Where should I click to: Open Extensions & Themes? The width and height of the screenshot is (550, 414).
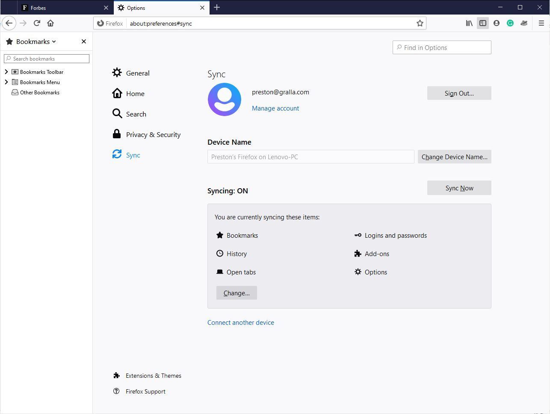pyautogui.click(x=147, y=376)
